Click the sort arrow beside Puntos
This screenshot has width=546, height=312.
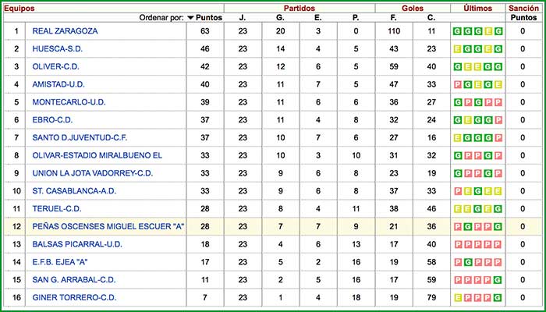click(191, 17)
